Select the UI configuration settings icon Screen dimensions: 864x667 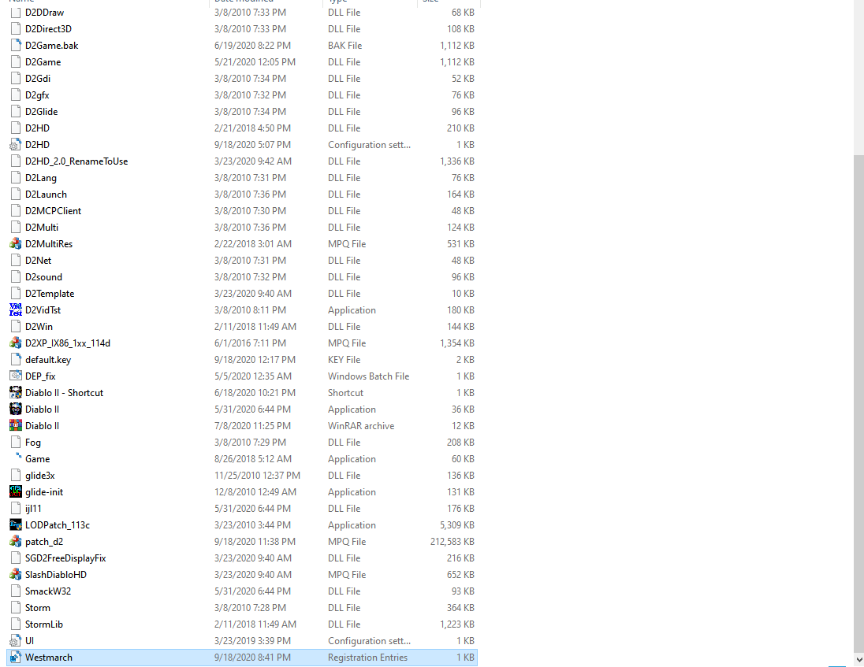coord(16,640)
